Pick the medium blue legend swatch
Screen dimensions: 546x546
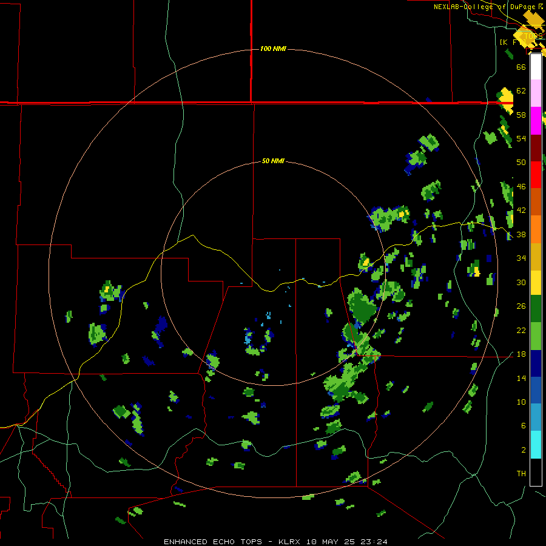536,390
